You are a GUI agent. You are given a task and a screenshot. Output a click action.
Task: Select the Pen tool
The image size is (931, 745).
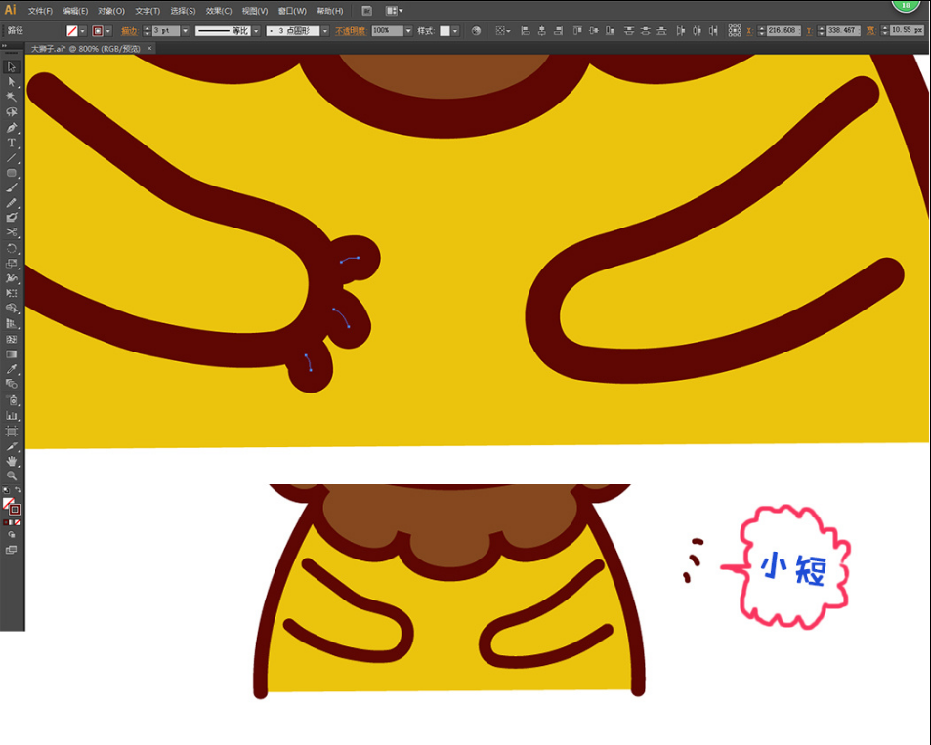[12, 128]
